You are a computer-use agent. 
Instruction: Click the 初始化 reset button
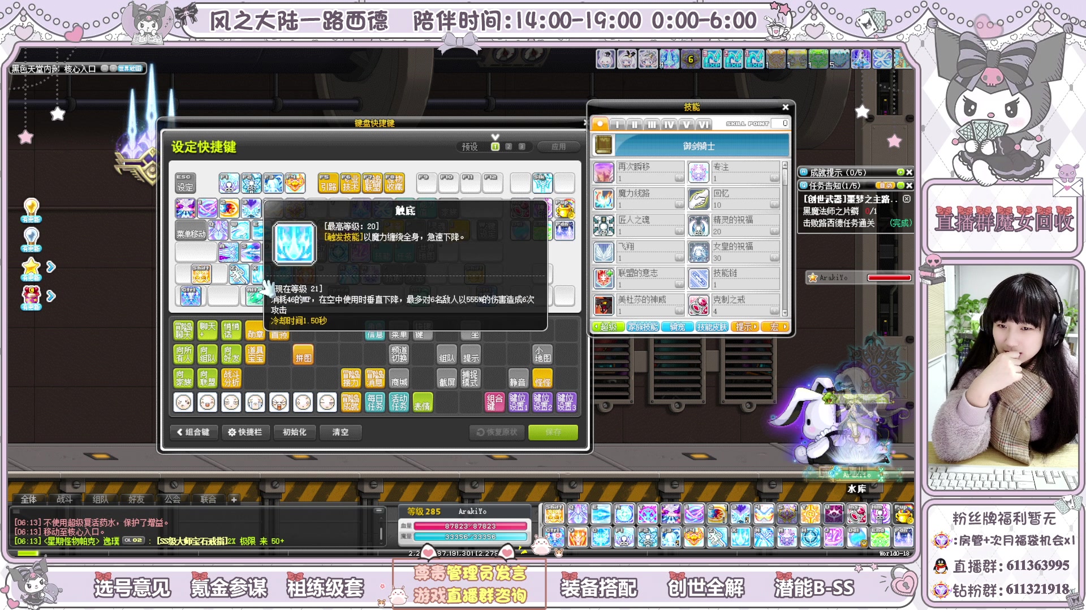click(294, 432)
